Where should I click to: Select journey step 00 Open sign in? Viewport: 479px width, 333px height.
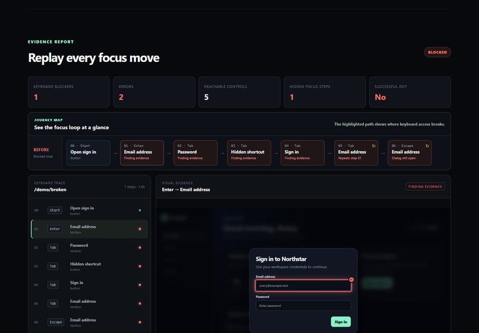[89, 153]
